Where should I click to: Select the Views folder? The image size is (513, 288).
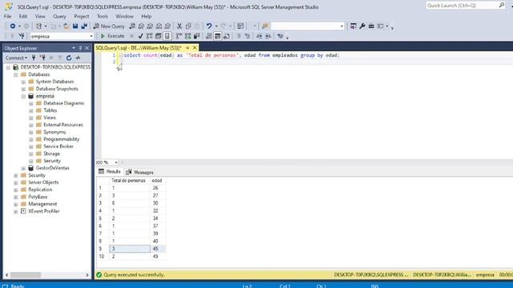coord(50,118)
